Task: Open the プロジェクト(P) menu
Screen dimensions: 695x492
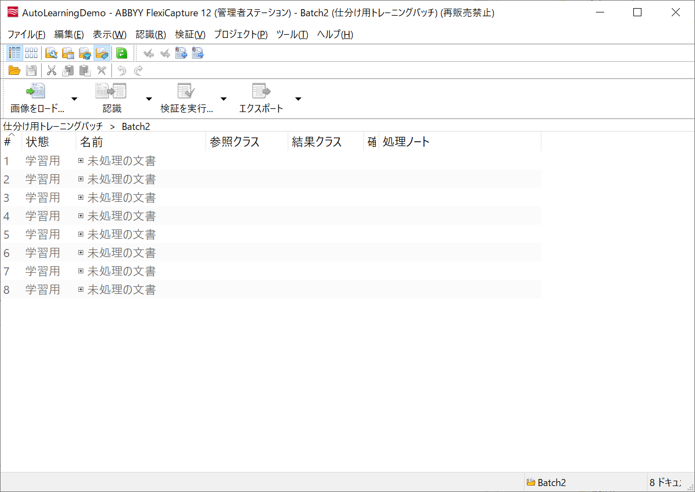Action: [241, 35]
